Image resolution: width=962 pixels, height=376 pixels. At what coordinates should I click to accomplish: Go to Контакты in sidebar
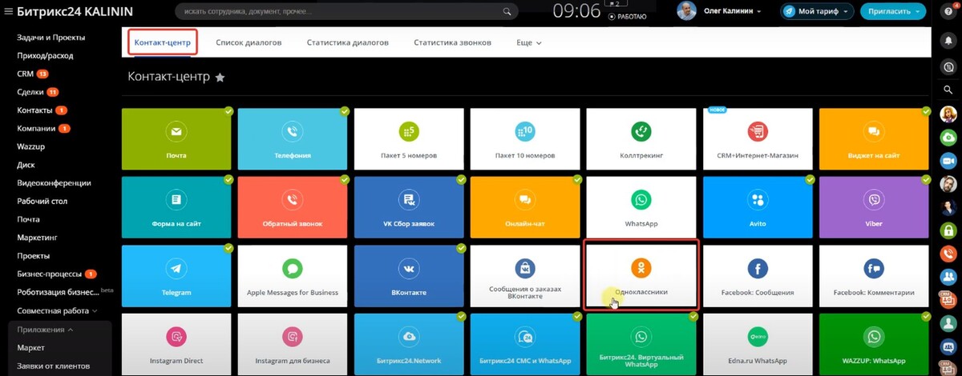[35, 110]
